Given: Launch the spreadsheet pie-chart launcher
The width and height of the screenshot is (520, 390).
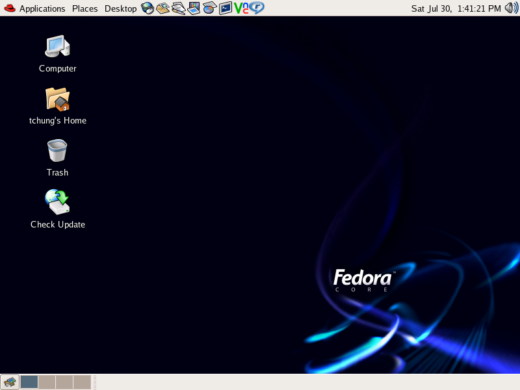Looking at the screenshot, I should point(209,8).
